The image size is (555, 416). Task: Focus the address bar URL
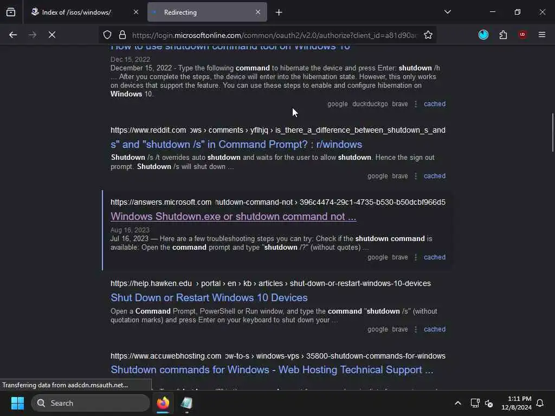pyautogui.click(x=274, y=35)
